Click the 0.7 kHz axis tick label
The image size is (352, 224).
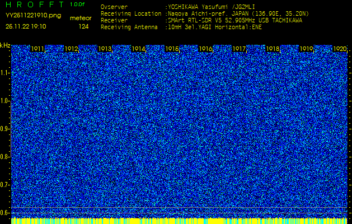(x=5, y=185)
